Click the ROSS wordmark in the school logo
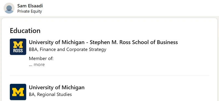Viewport: 219px width, 101px height. [x=18, y=50]
